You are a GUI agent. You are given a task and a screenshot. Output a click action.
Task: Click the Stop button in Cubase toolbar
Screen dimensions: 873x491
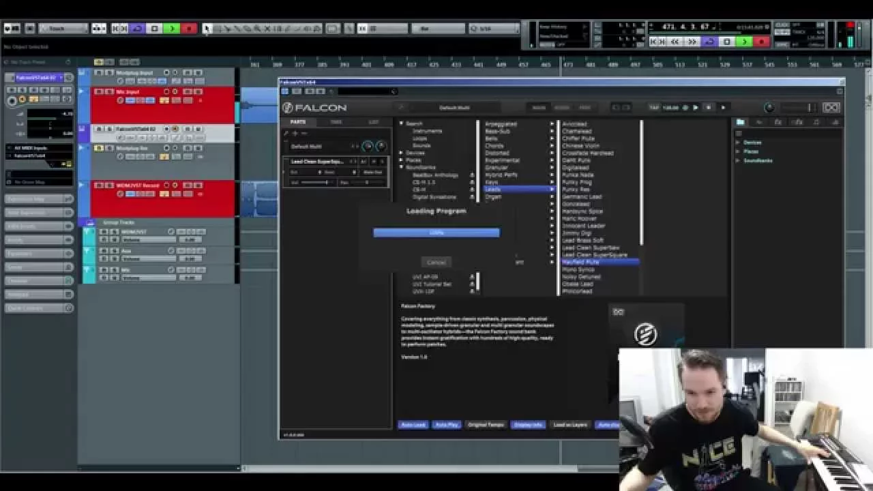click(155, 29)
